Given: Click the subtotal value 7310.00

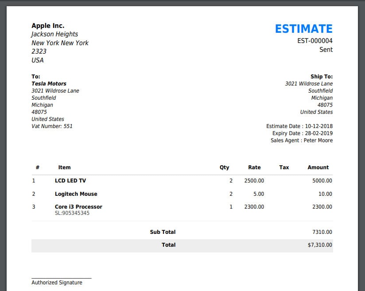Looking at the screenshot, I should 322,232.
